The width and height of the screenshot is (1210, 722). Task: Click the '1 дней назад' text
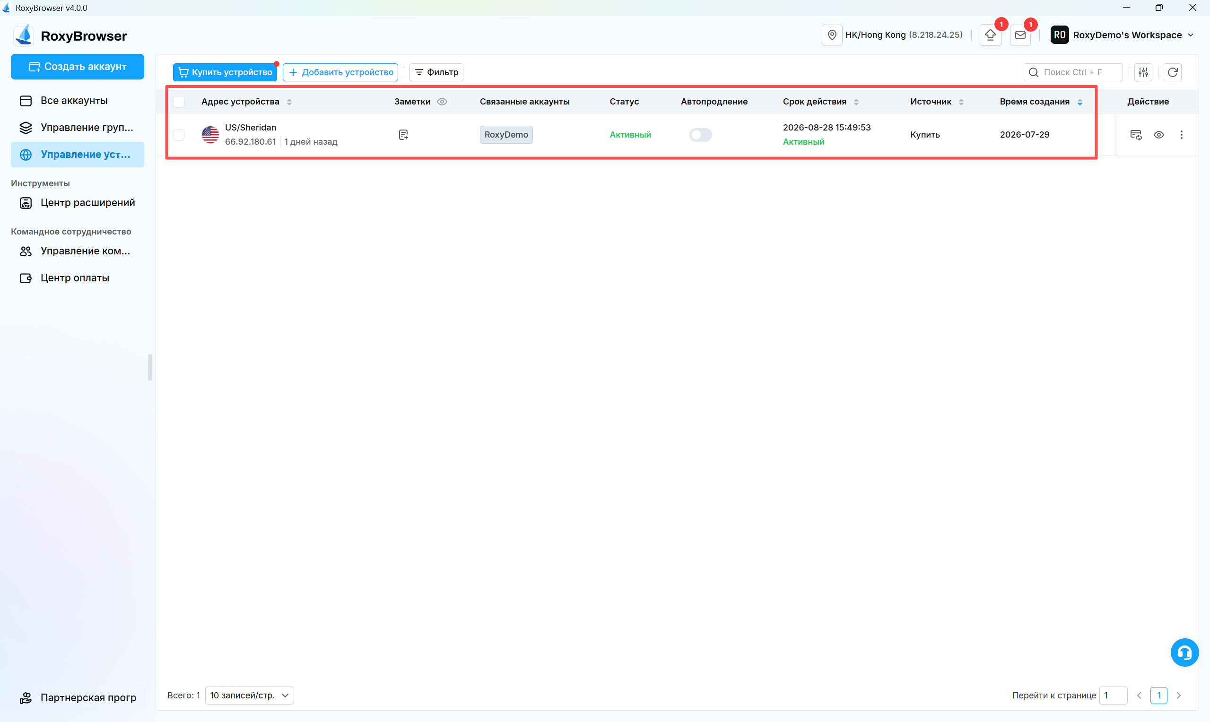(x=311, y=141)
